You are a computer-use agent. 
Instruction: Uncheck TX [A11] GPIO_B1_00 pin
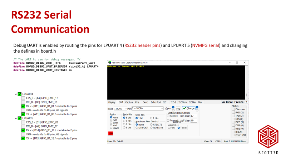tap(23, 114)
